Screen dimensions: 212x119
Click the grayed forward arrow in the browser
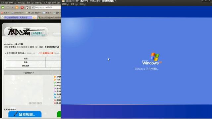pos(8,7)
